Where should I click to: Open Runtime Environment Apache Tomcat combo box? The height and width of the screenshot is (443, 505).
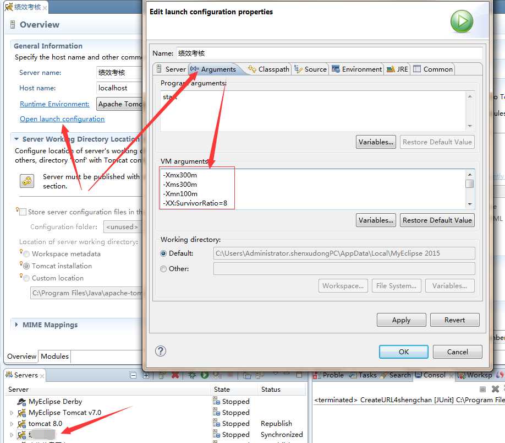click(x=119, y=104)
